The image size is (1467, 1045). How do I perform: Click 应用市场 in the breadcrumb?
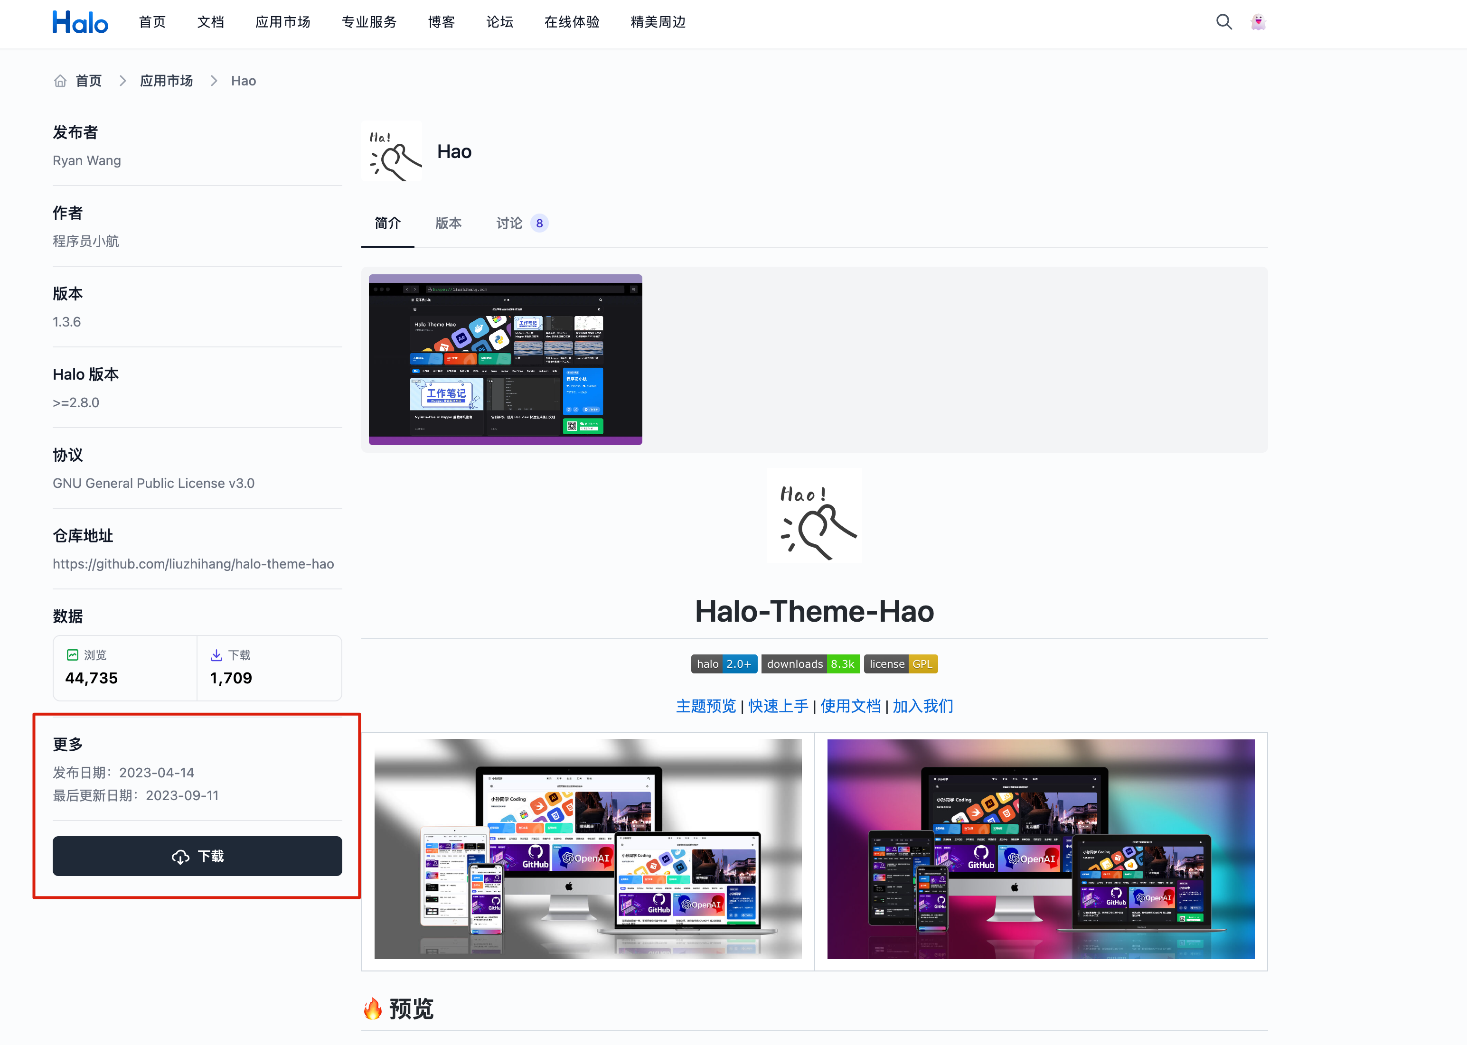pos(167,81)
